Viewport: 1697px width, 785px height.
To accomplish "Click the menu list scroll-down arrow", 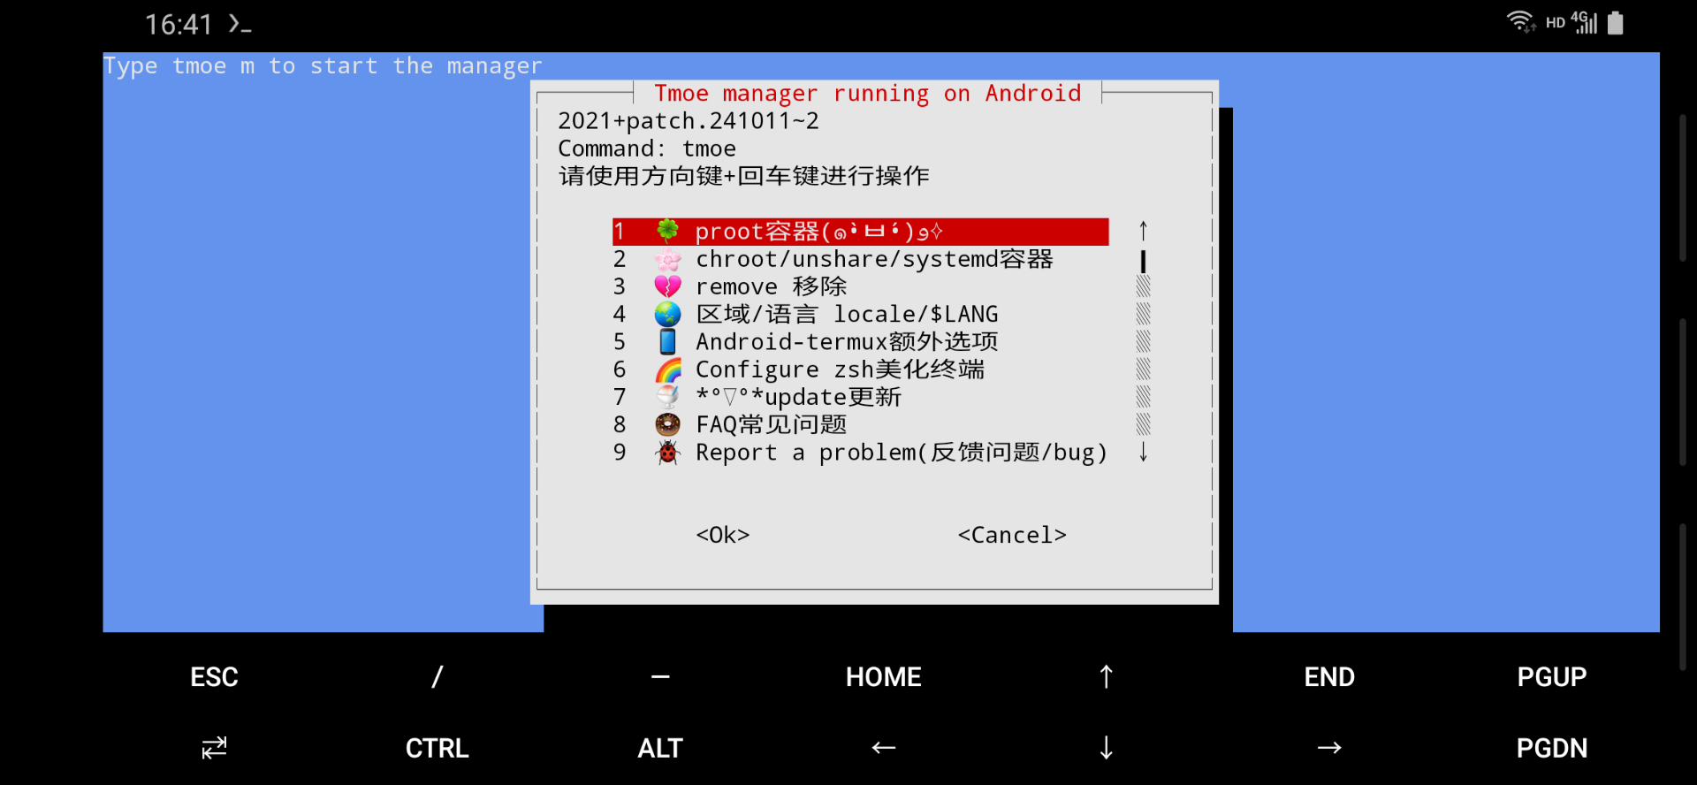I will pos(1143,453).
